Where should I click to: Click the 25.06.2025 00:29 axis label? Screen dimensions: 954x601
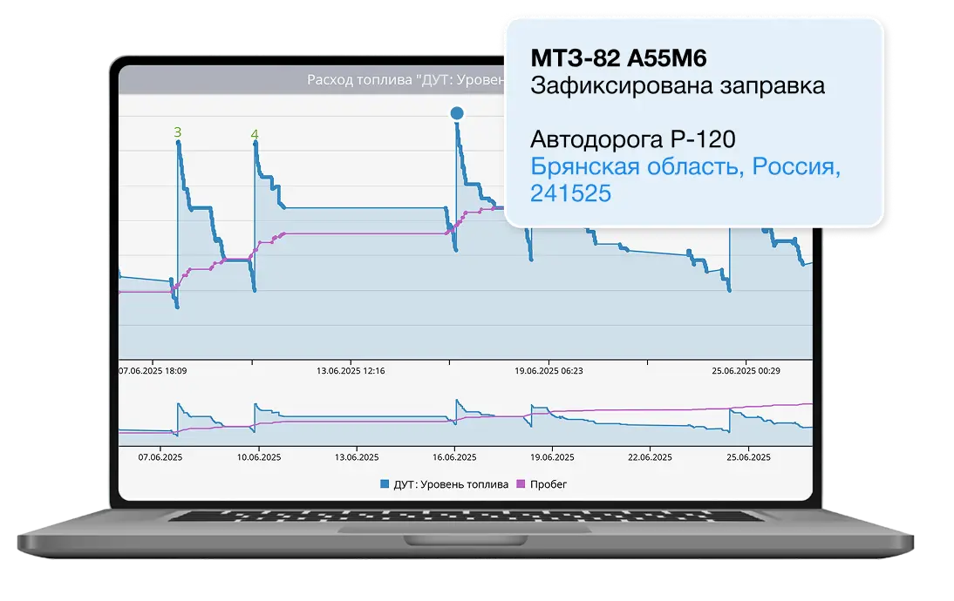click(x=746, y=370)
